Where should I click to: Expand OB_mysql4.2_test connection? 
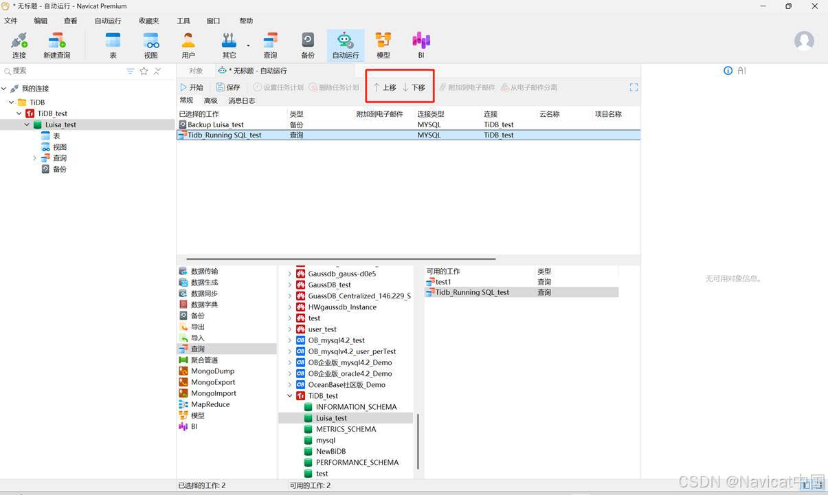coord(290,340)
